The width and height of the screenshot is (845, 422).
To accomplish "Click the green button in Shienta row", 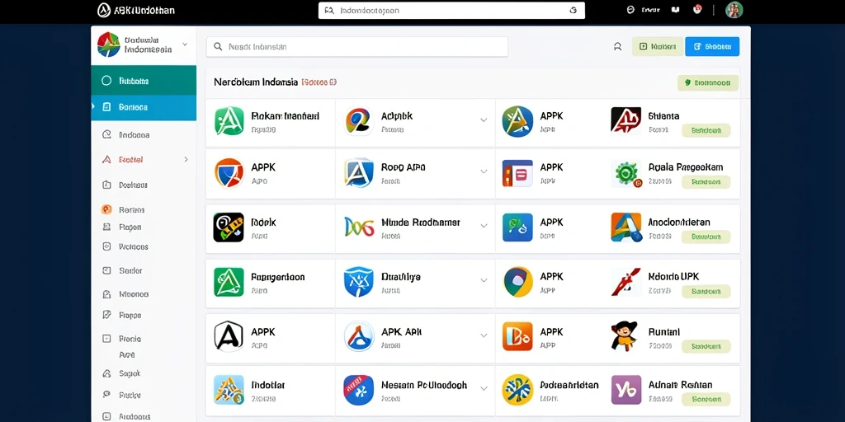I will pyautogui.click(x=706, y=130).
